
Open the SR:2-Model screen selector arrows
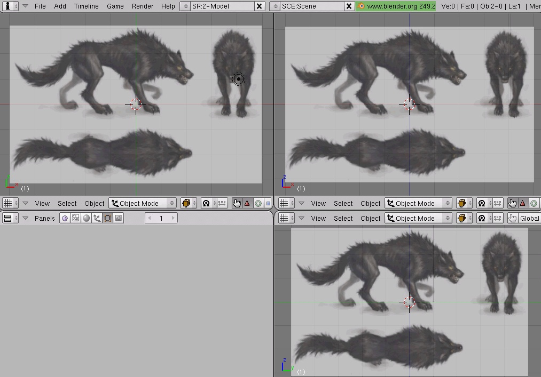185,6
